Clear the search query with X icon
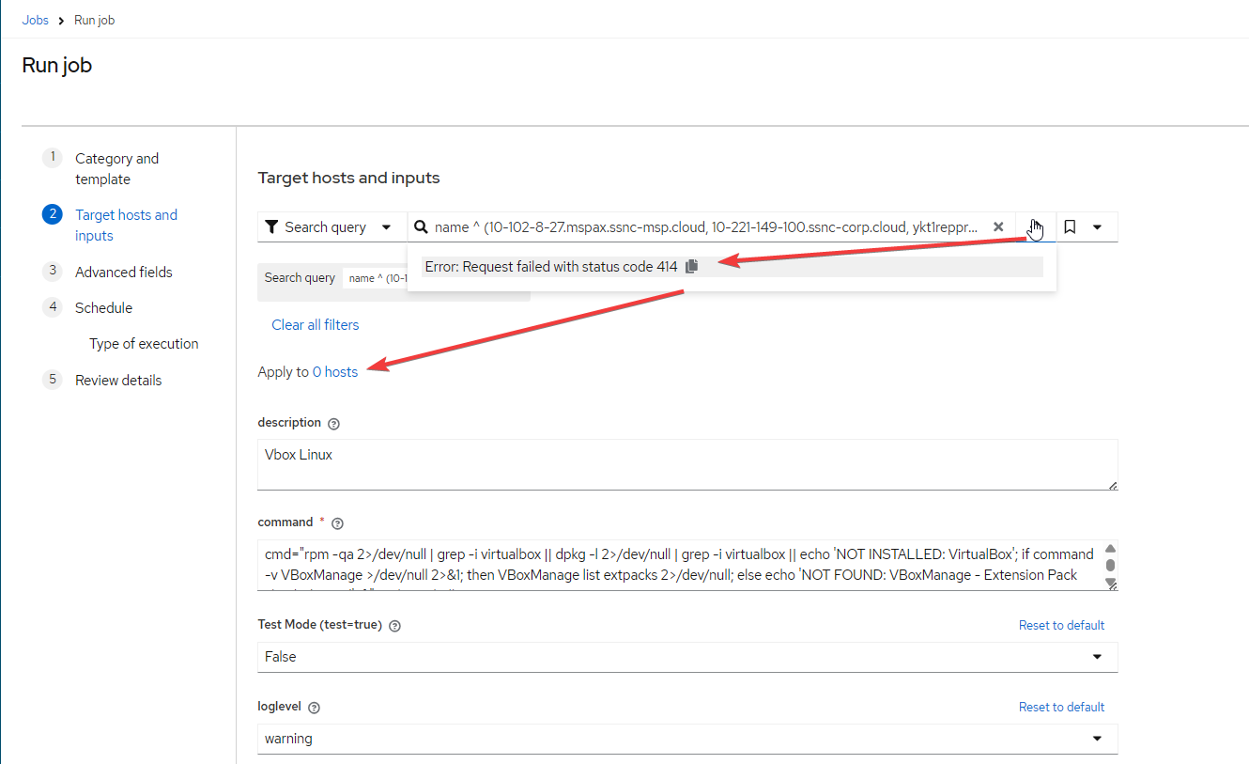This screenshot has width=1249, height=764. coord(998,227)
